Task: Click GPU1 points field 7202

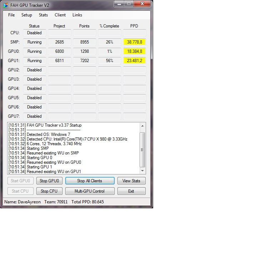Action: point(85,61)
